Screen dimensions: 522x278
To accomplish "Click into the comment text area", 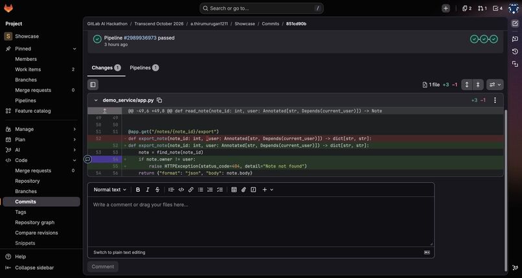I will coord(261,222).
